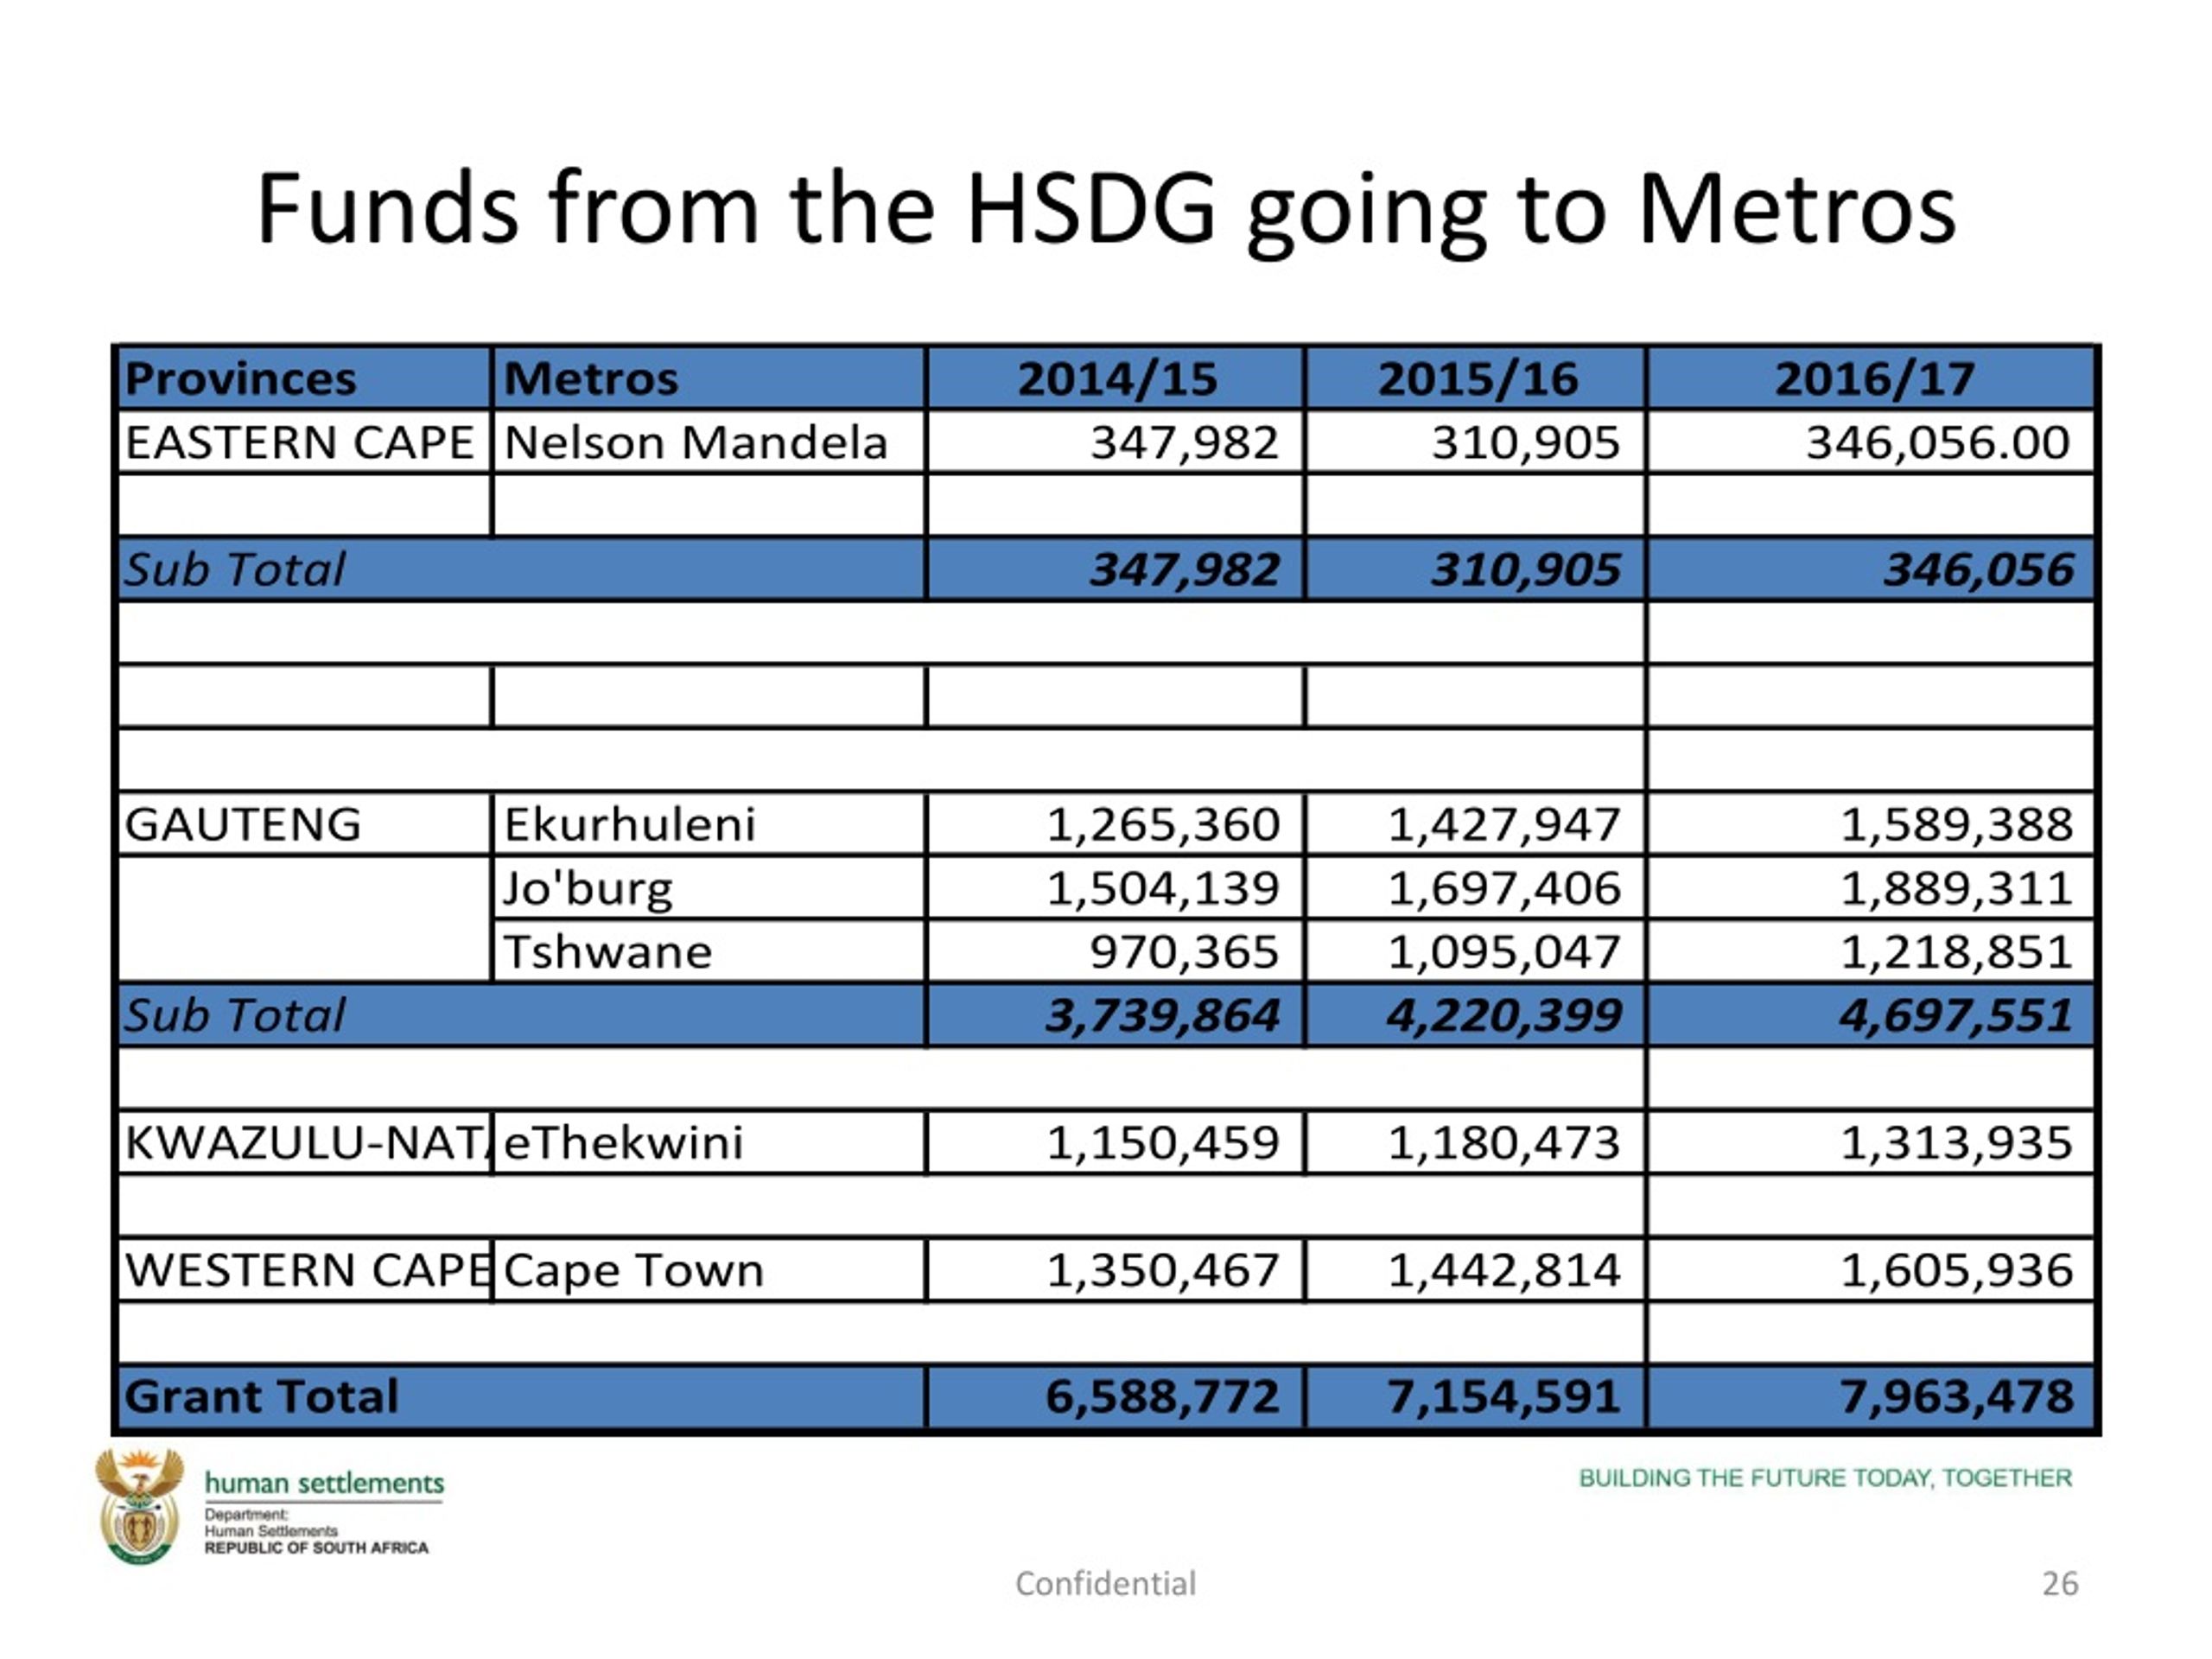Screen dimensions: 2212x1659
Task: Click the value 1,265,360
Action: click(1162, 824)
